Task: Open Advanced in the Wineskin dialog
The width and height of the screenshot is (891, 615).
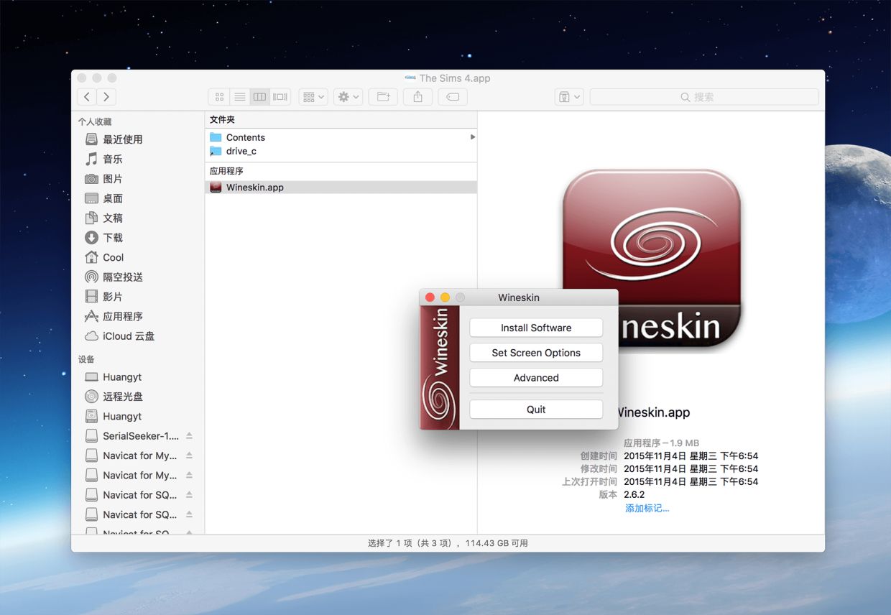Action: (x=536, y=378)
